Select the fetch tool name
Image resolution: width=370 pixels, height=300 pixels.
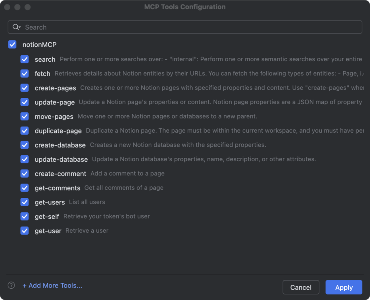click(42, 74)
